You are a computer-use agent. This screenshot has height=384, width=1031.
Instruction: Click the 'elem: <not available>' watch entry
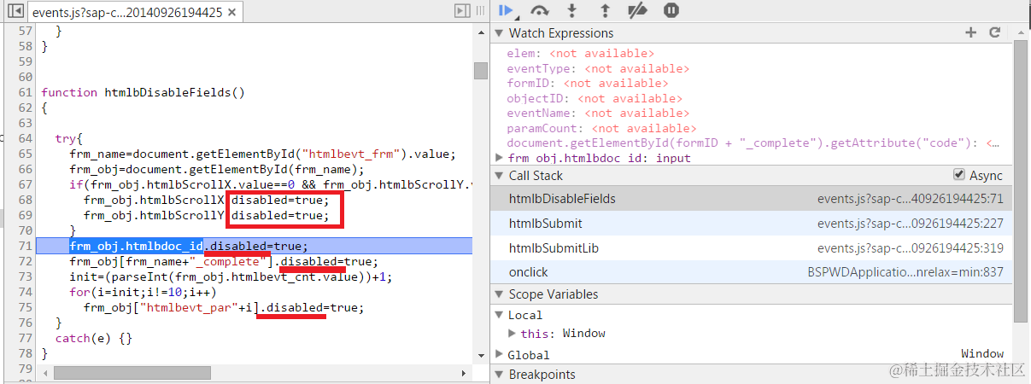pyautogui.click(x=580, y=53)
